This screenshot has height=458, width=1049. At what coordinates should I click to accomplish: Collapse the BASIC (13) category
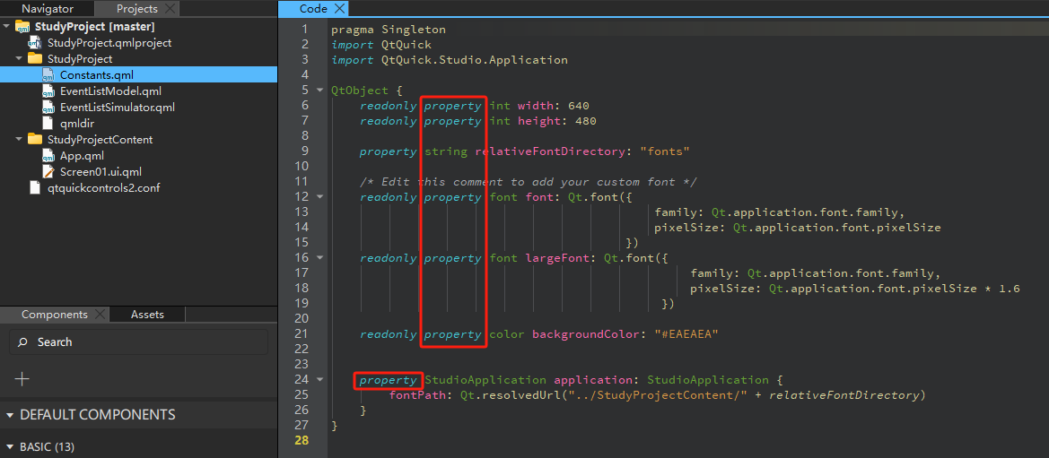coord(9,446)
